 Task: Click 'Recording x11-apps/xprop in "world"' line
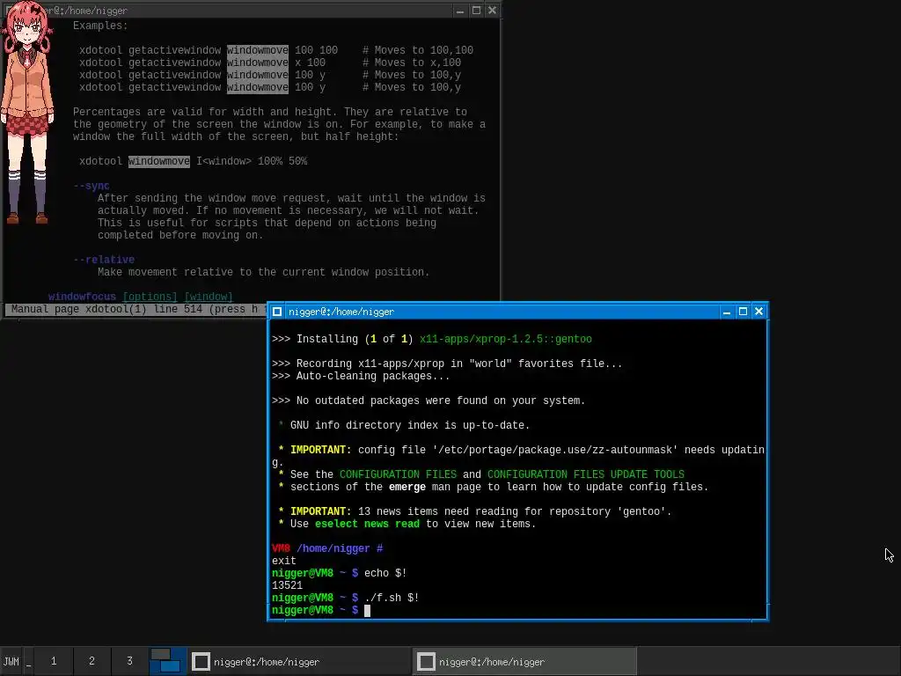447,364
